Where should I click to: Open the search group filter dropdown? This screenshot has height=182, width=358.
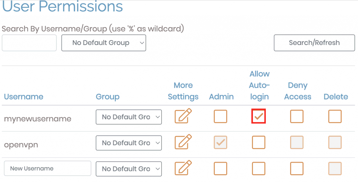point(104,43)
